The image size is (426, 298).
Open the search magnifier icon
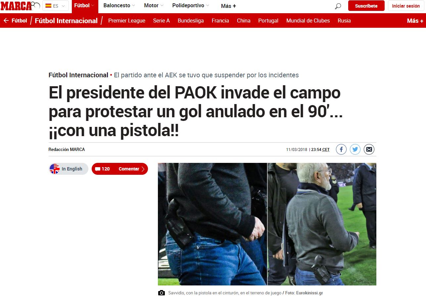click(x=338, y=6)
